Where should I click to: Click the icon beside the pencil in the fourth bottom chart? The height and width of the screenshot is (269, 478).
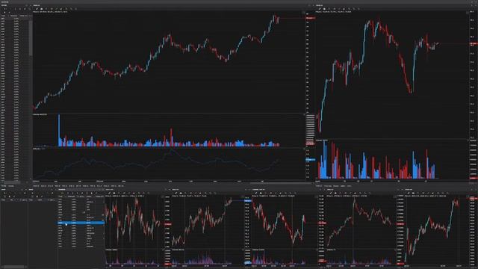335,193
